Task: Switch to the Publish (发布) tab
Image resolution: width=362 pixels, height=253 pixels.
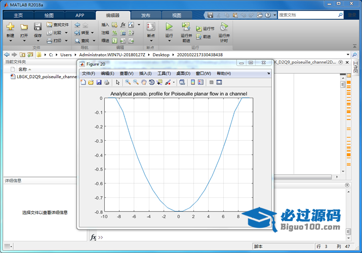Action: (x=146, y=16)
